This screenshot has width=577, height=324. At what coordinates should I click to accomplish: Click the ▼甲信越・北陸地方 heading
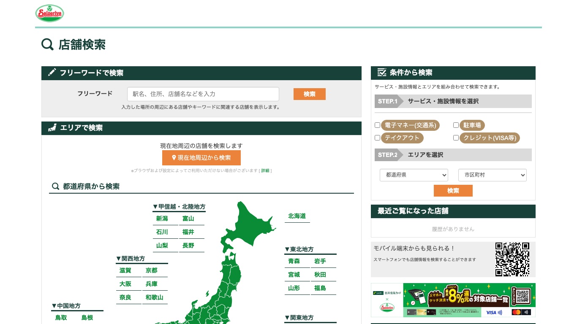[x=179, y=207]
